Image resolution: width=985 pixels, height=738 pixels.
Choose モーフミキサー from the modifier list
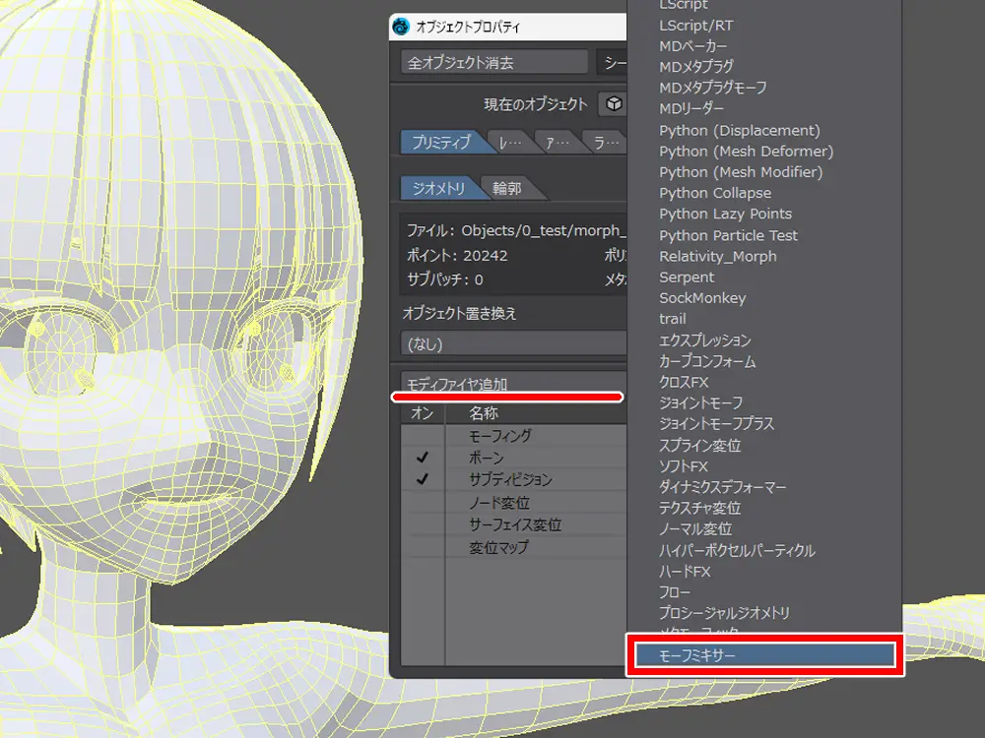tap(763, 655)
